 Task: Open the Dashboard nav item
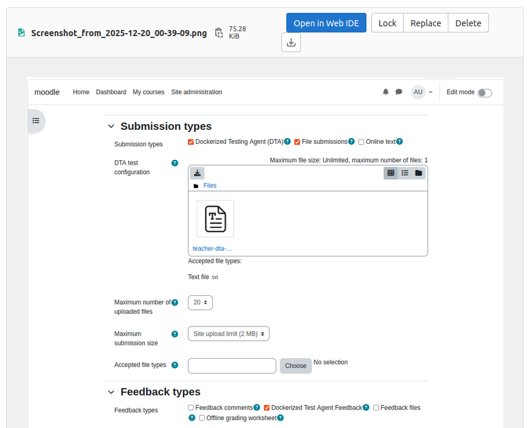(111, 92)
